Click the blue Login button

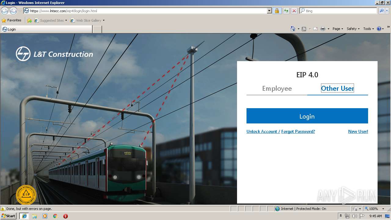pyautogui.click(x=307, y=116)
